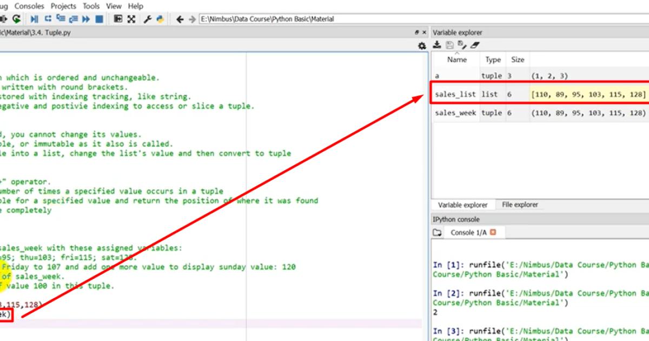Open the Tools menu
Image resolution: width=649 pixels, height=341 pixels.
[91, 6]
